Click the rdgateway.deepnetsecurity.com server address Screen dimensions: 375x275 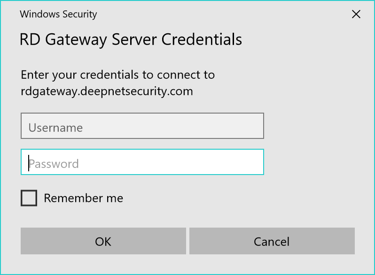[107, 91]
